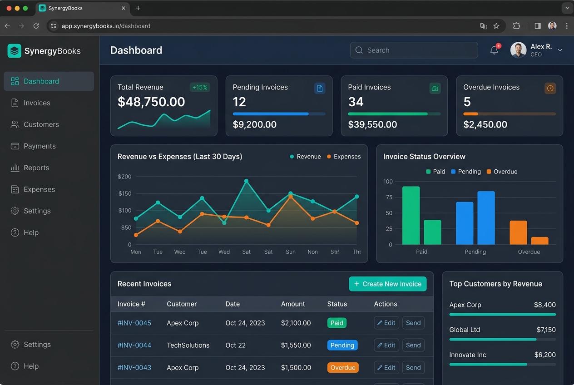Open Help at the sidebar bottom

pyautogui.click(x=49, y=366)
